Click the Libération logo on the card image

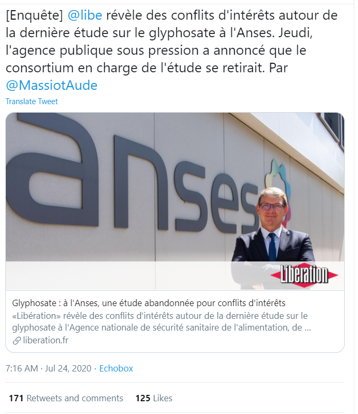point(304,275)
